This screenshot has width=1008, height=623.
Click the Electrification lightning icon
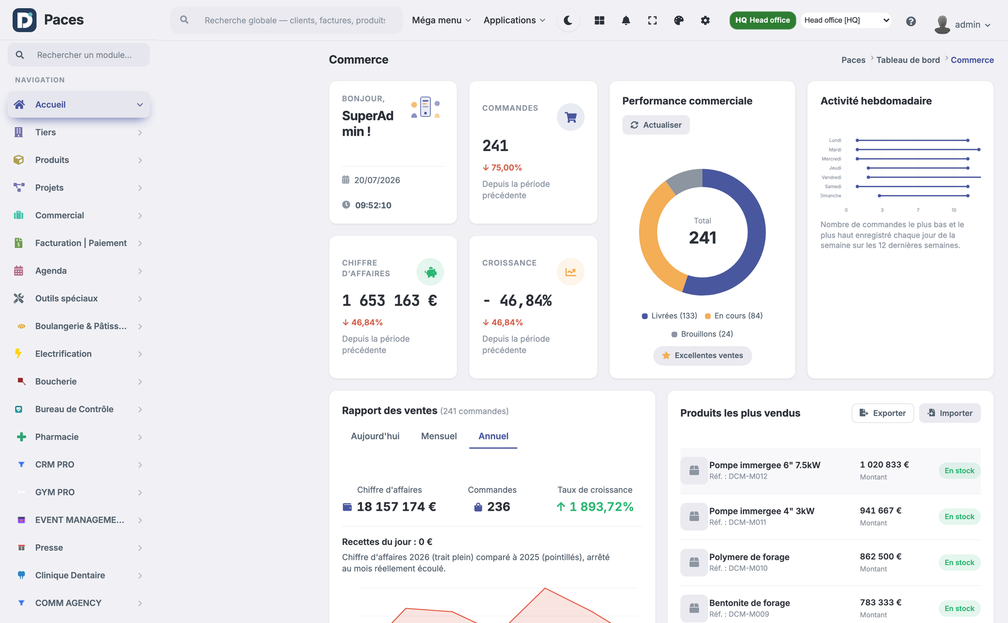point(19,353)
